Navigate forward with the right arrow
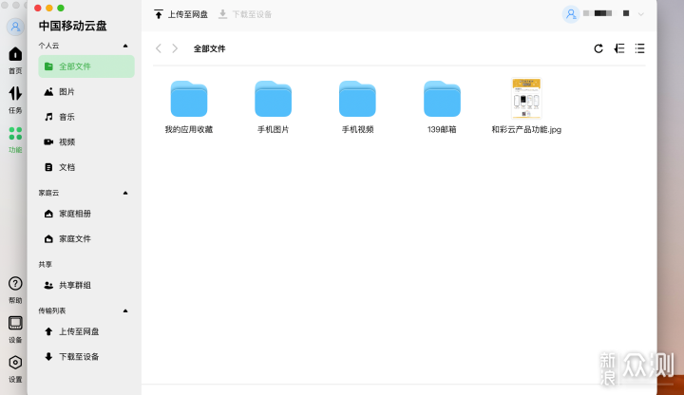684x395 pixels. point(175,48)
